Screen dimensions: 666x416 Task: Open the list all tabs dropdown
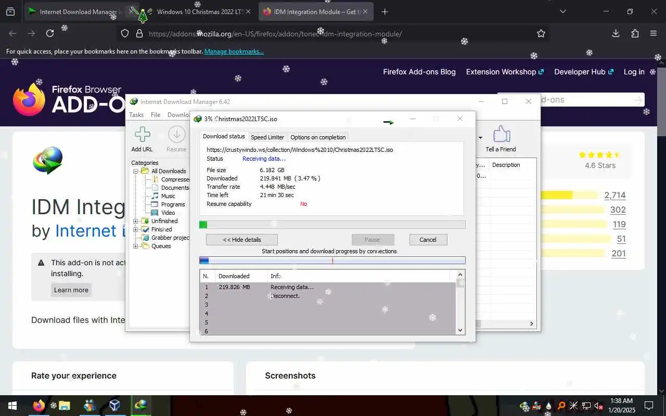point(563,11)
